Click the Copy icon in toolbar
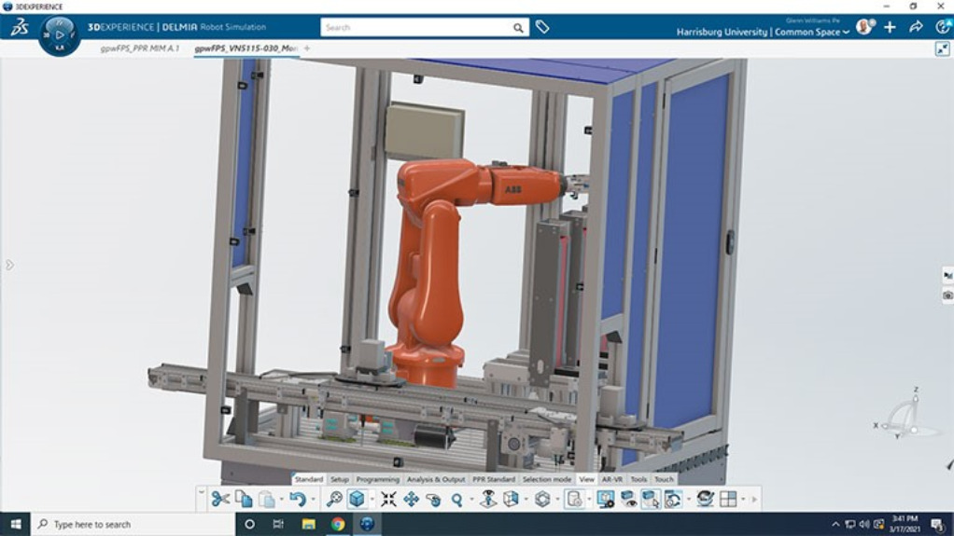 point(244,499)
